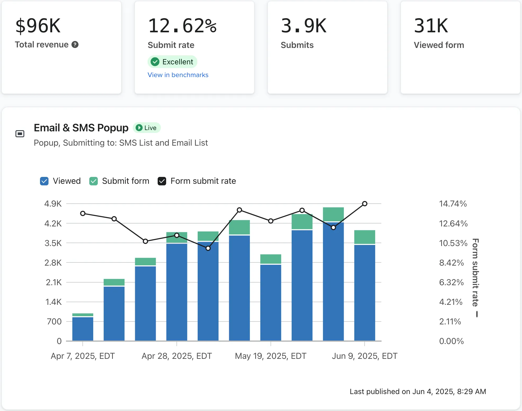Viewport: 522px width, 411px height.
Task: Select the $96K Total revenue card
Action: pyautogui.click(x=61, y=48)
